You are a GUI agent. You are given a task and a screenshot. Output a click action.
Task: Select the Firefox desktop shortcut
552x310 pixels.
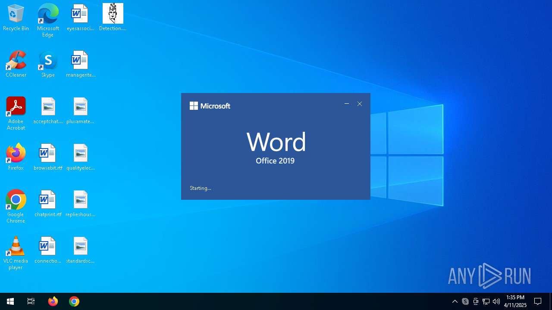pyautogui.click(x=16, y=157)
